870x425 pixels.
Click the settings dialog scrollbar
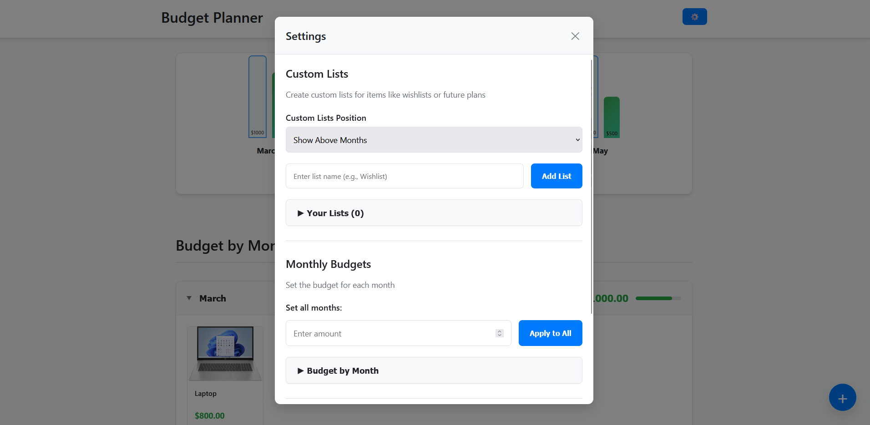[x=591, y=186]
